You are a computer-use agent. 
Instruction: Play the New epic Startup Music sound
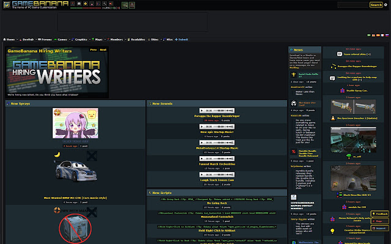tap(202, 126)
